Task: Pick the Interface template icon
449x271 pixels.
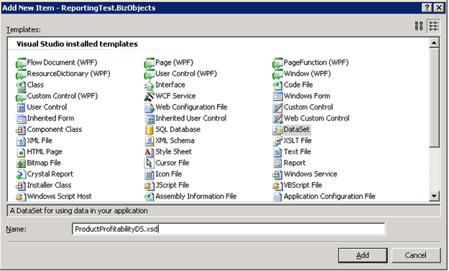Action: pyautogui.click(x=149, y=85)
